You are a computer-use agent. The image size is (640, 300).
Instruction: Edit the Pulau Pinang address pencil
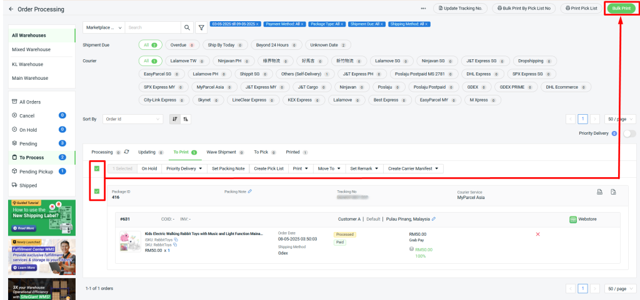(434, 219)
